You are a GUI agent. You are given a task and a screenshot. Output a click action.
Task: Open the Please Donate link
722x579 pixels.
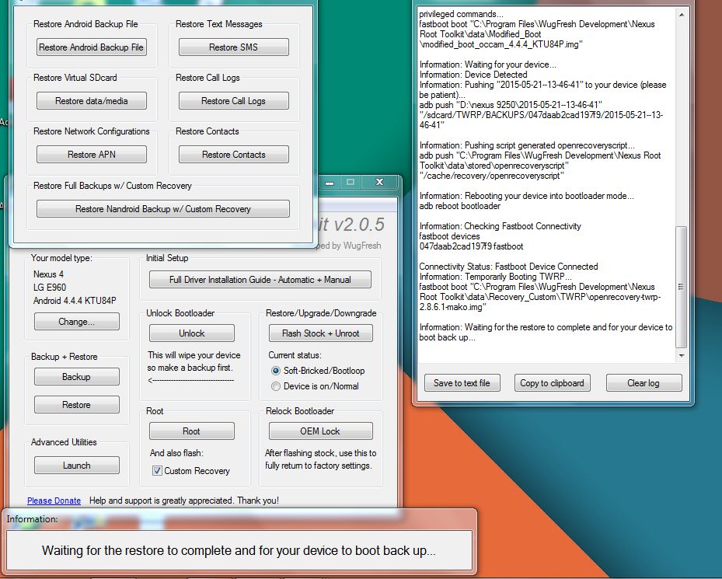54,501
